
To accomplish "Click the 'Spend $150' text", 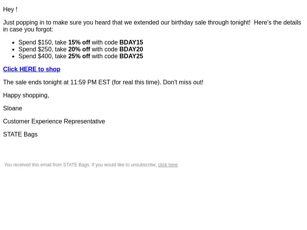I will 35,43.
